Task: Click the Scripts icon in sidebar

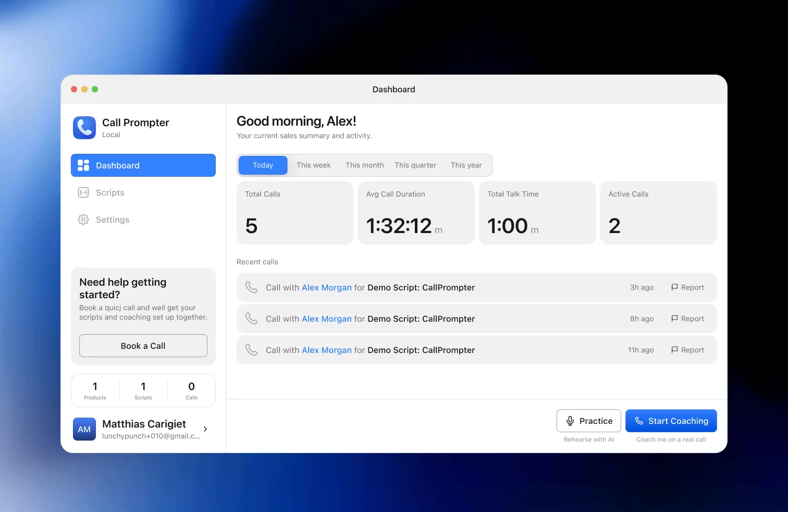Action: (x=83, y=192)
